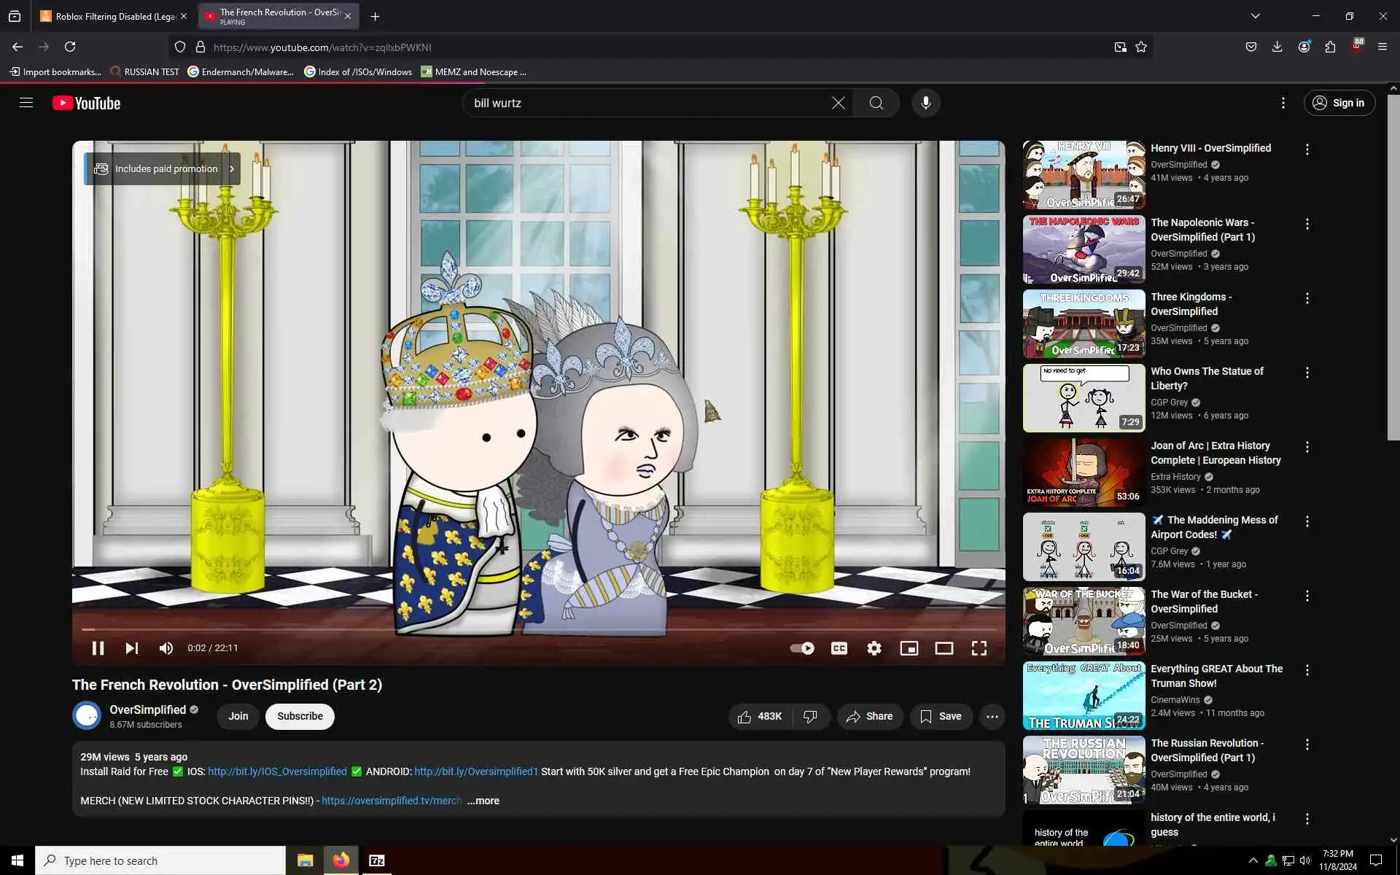The height and width of the screenshot is (875, 1400).
Task: Click the search magnifier button
Action: (x=876, y=103)
